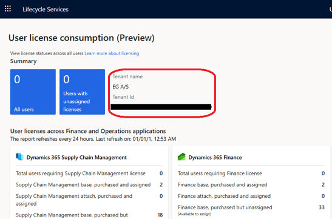332x219 pixels.
Task: Select Total users requiring Finance license row
Action: pyautogui.click(x=251, y=174)
